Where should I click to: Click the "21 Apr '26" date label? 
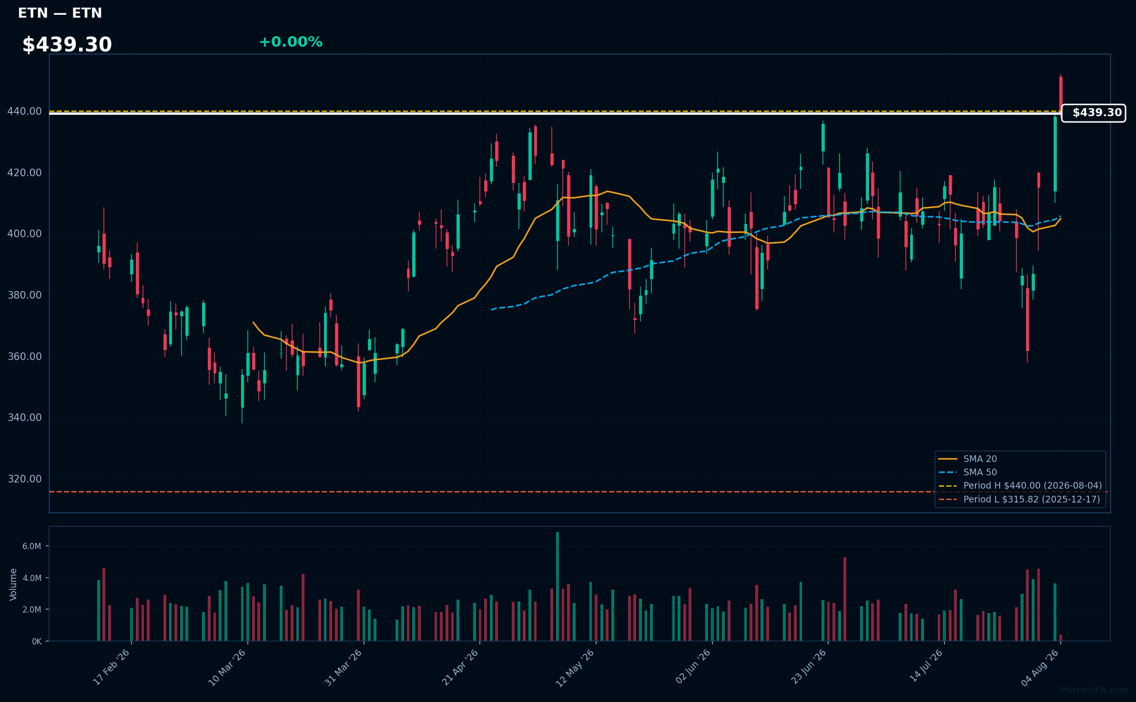click(x=459, y=667)
